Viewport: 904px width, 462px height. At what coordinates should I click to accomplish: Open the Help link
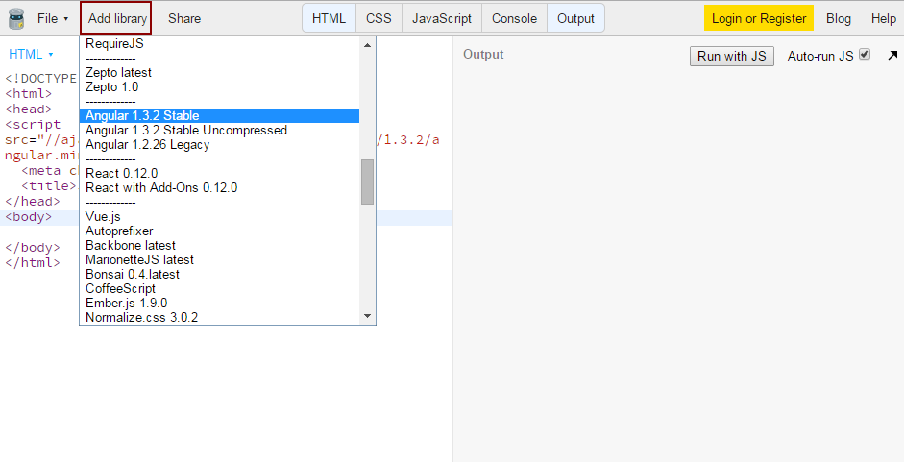[883, 18]
